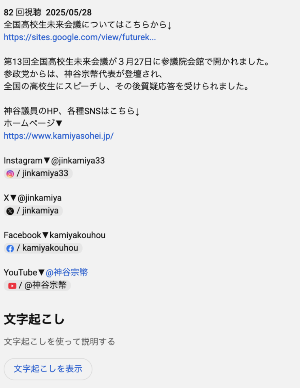
Task: Click the 文字起こし section heading
Action: [x=34, y=319]
